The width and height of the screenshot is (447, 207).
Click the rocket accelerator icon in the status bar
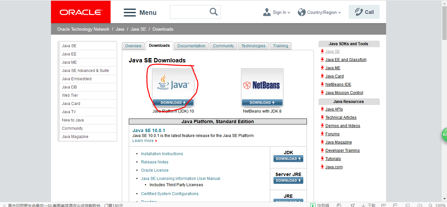[x=353, y=205]
